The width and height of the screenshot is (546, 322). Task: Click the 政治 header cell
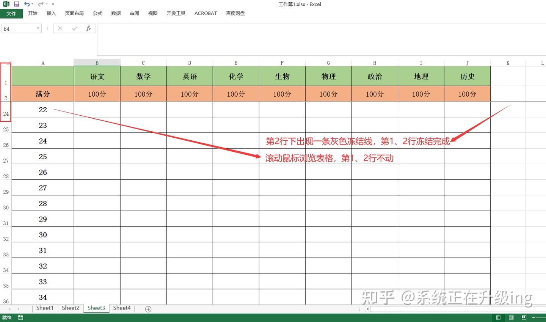tap(375, 76)
